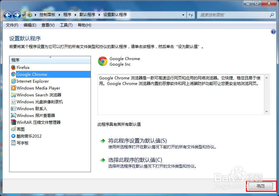The width and height of the screenshot is (279, 196).
Task: Select the Windows 照片查看器 icon
Action: 13,115
